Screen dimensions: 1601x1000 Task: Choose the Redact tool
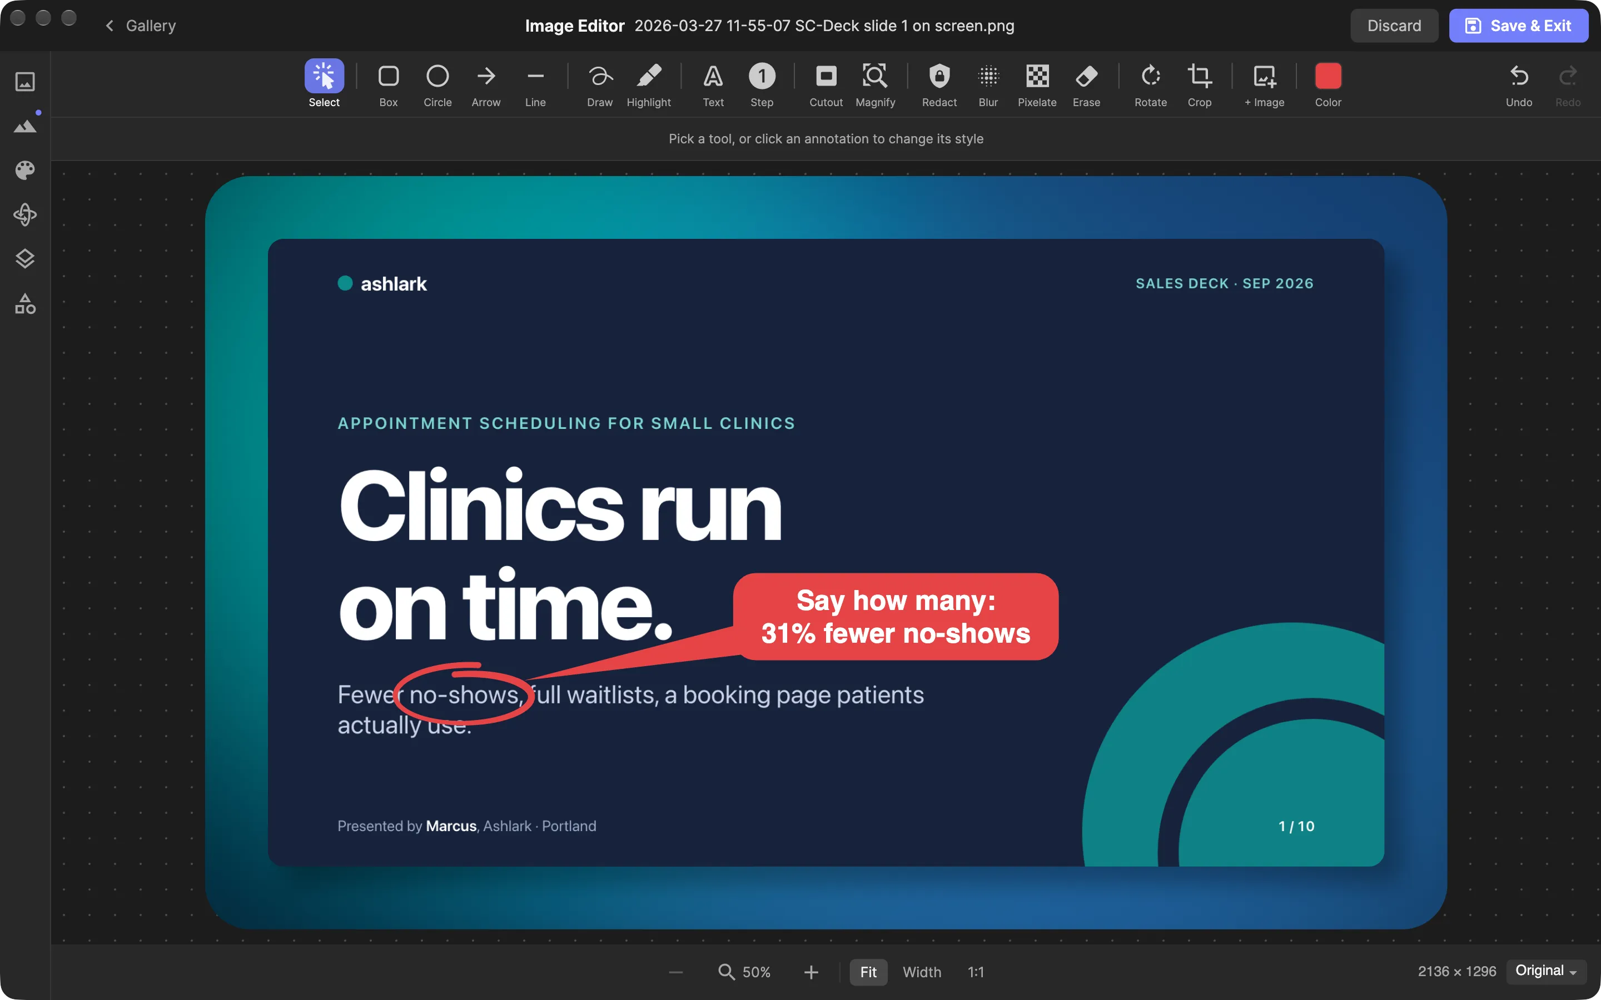[x=939, y=84]
